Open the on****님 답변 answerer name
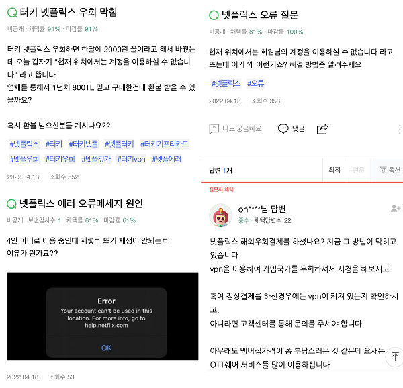The height and width of the screenshot is (388, 403). click(x=262, y=209)
